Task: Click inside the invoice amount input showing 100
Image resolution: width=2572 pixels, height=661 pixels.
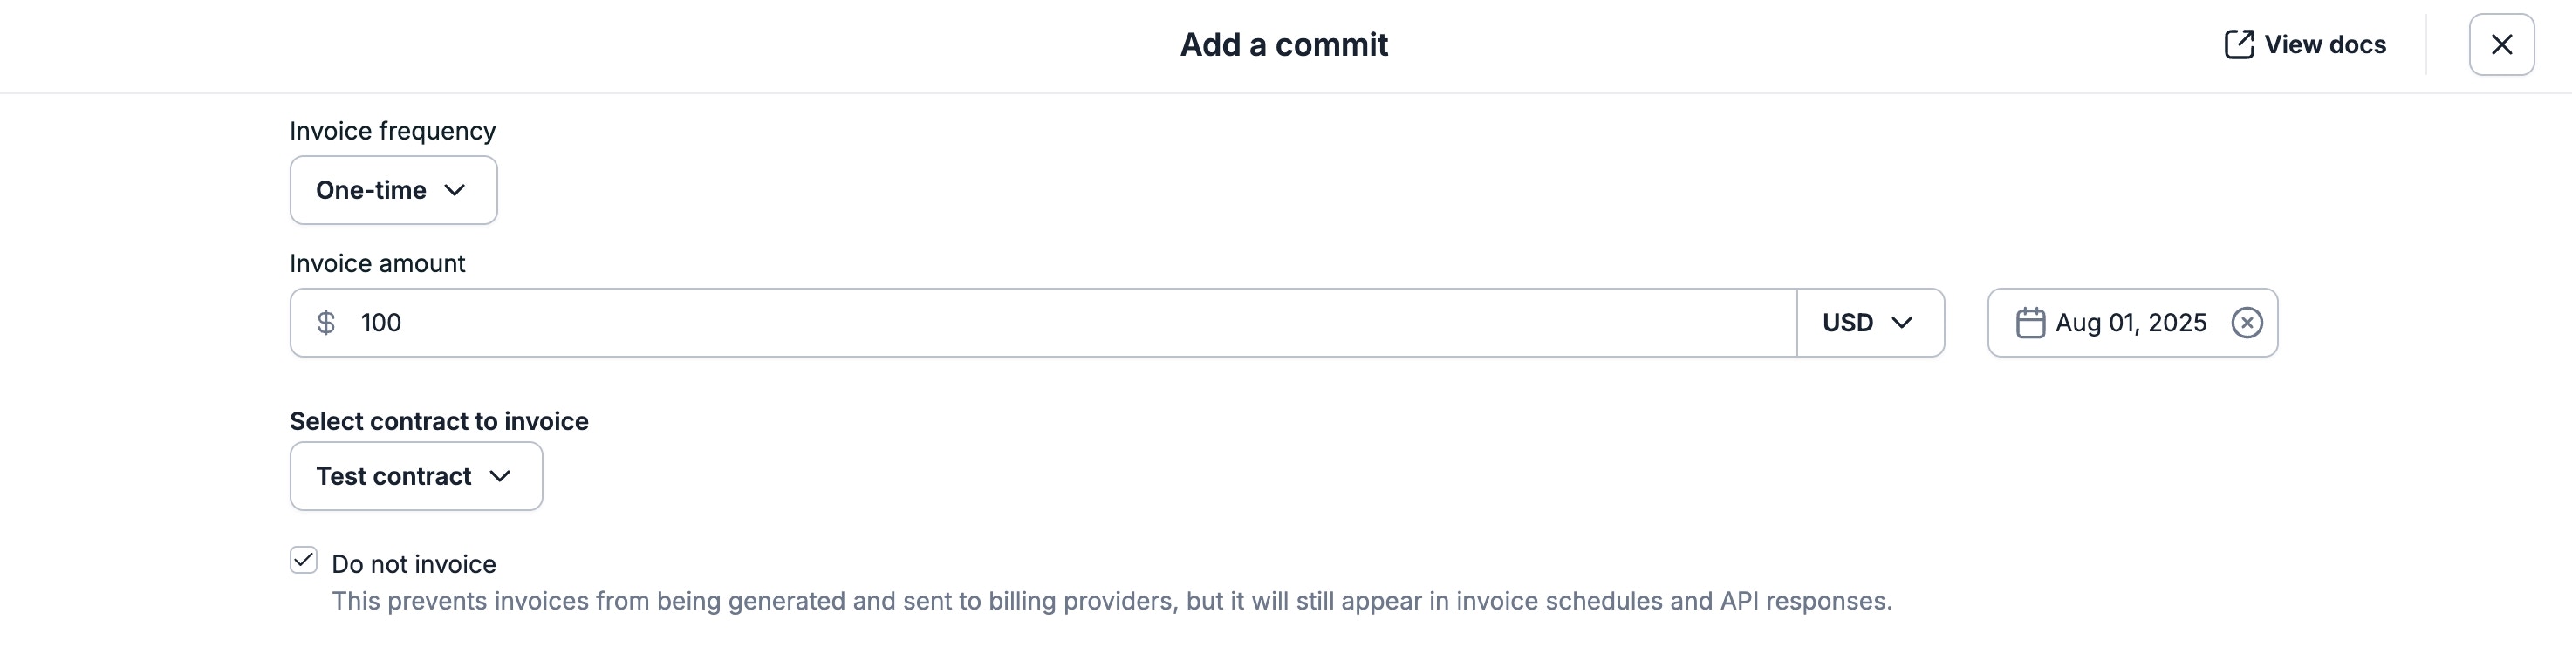Action: click(699, 322)
